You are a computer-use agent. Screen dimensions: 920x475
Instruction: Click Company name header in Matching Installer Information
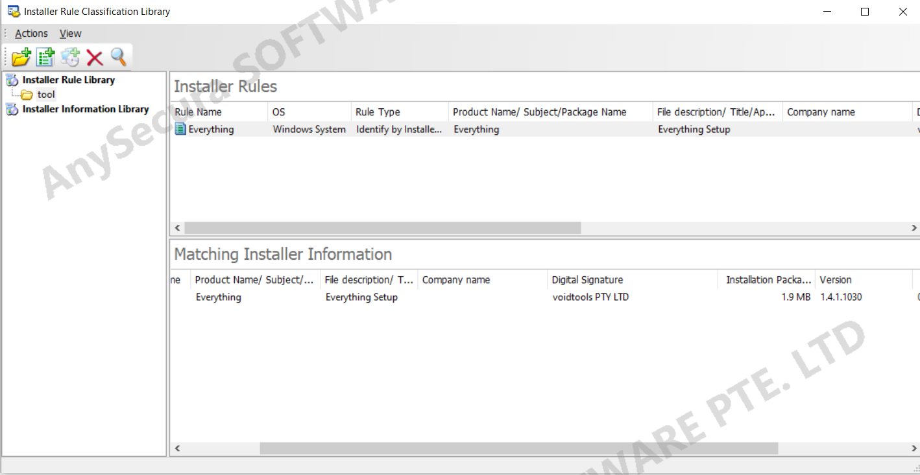[x=483, y=280]
